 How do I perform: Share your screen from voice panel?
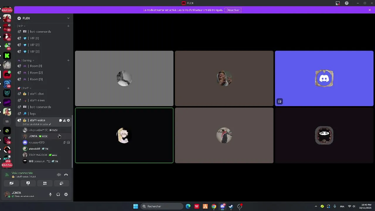tap(28, 183)
